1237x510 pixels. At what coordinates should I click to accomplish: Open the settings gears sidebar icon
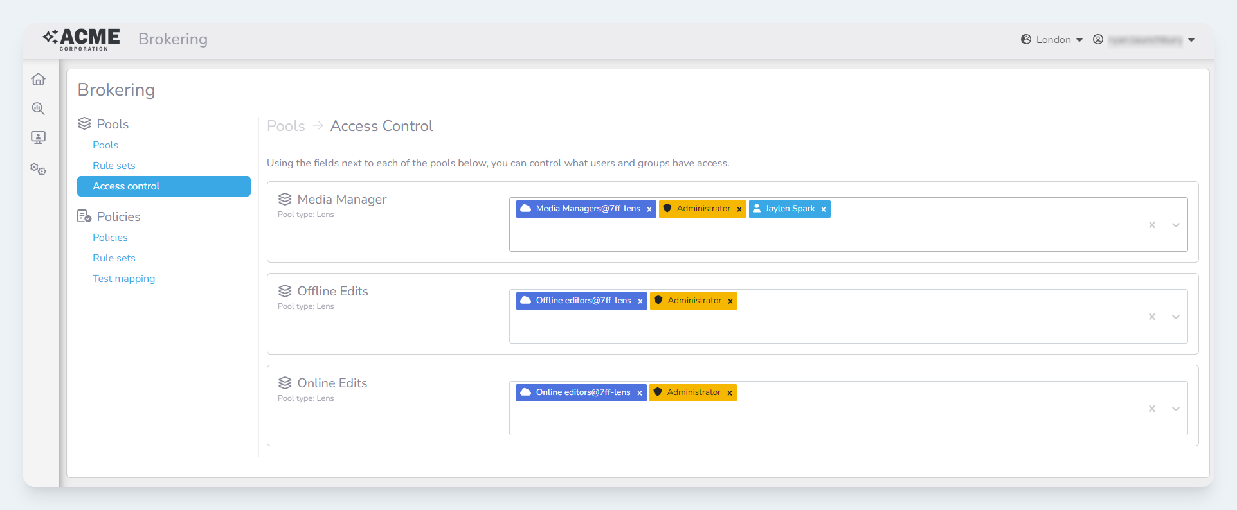(39, 170)
